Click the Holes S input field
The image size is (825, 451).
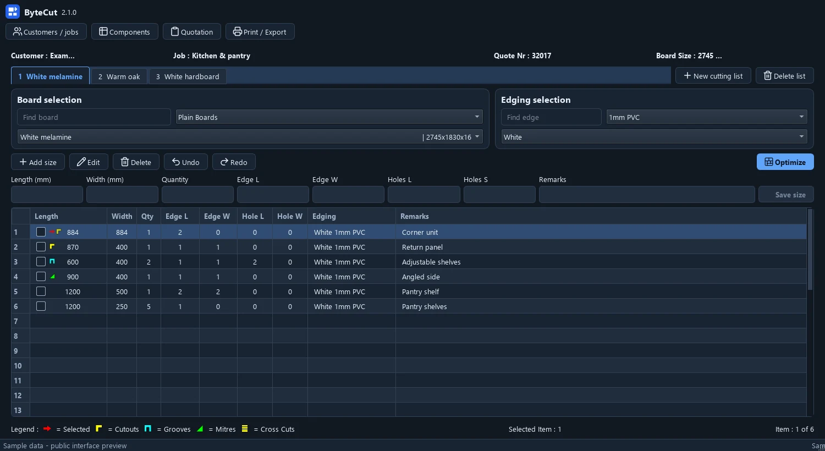point(499,194)
